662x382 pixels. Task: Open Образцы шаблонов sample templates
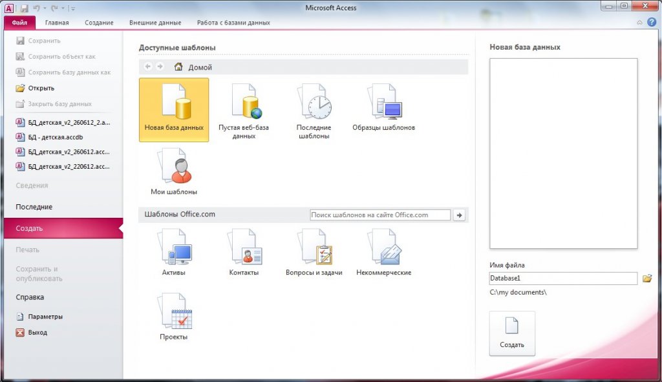point(384,108)
